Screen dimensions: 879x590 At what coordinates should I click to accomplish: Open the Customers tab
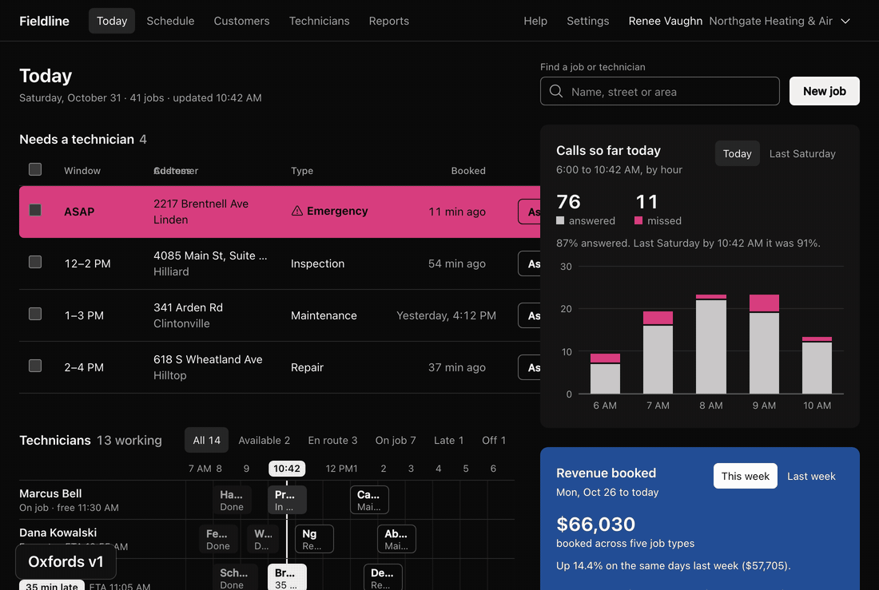tap(241, 21)
